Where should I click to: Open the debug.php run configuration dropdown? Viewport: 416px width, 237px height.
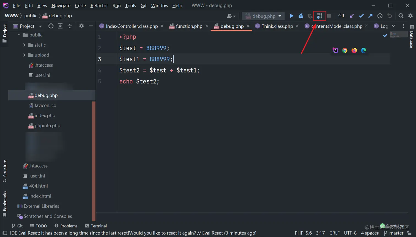263,16
